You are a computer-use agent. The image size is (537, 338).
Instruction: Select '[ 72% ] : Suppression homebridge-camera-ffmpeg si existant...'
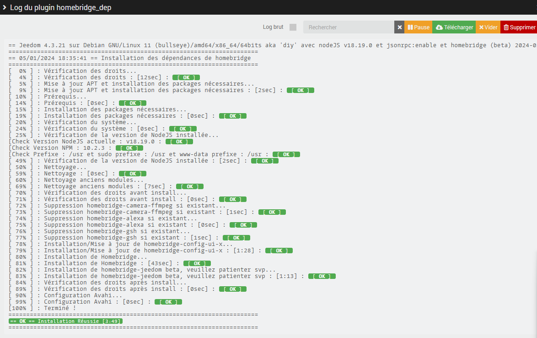coord(117,206)
